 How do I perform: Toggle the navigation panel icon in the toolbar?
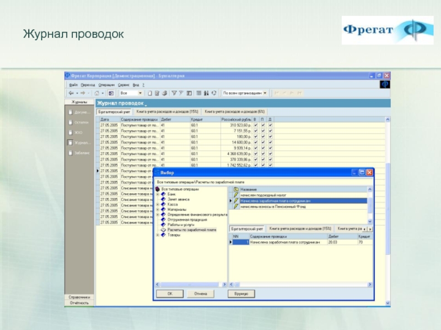(x=111, y=93)
